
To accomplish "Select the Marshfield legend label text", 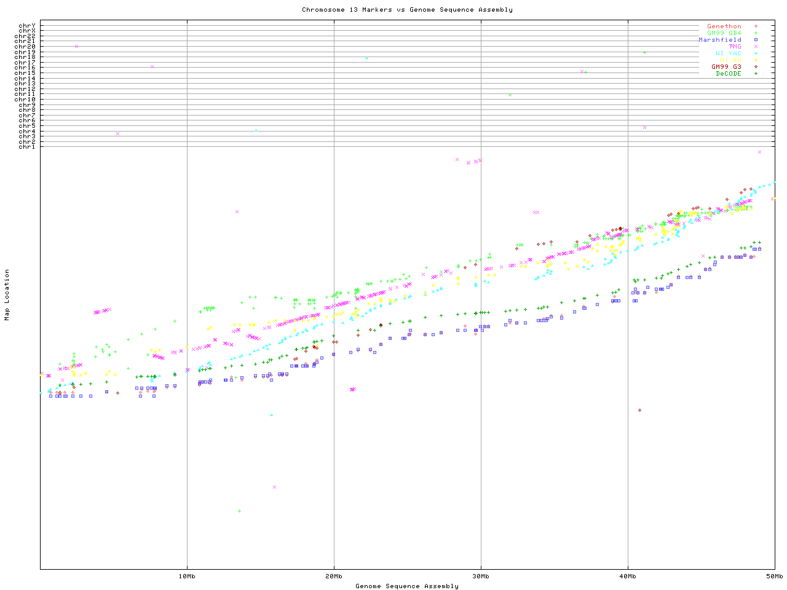I will [x=720, y=40].
